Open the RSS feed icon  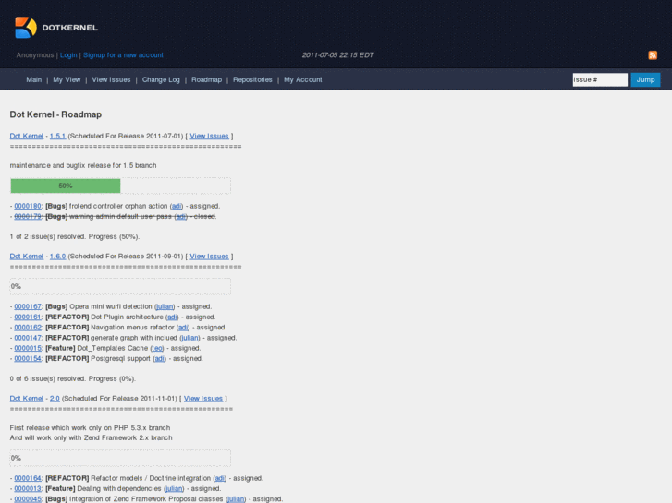(653, 55)
